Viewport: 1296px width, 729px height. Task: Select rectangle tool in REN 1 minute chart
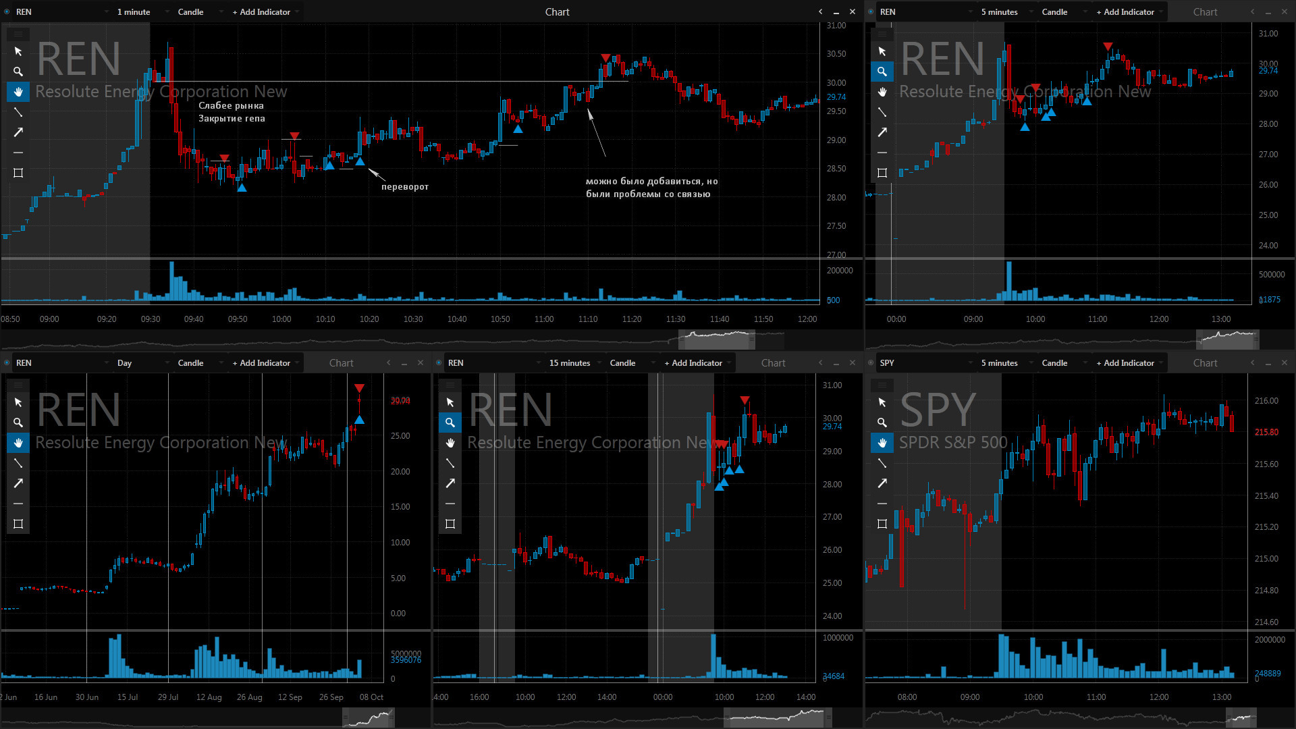(x=18, y=173)
